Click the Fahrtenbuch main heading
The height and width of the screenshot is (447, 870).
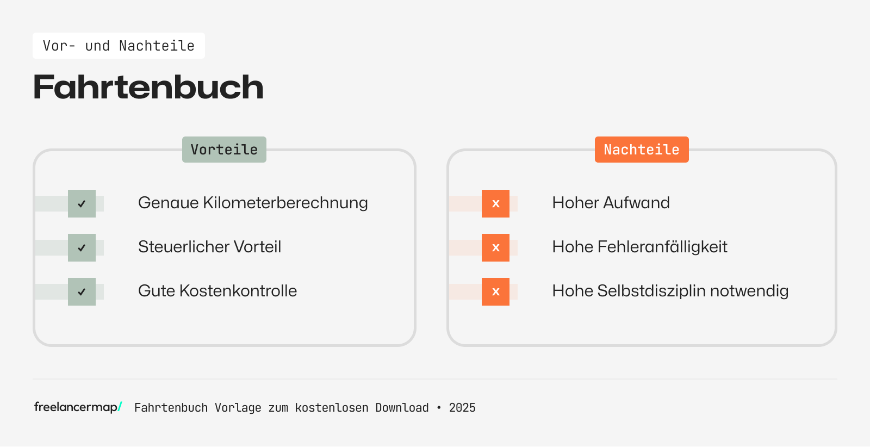(x=148, y=87)
